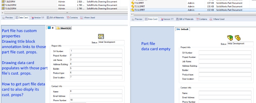Open Preview tab in left window
This screenshot has width=256, height=103.
[x=8, y=18]
